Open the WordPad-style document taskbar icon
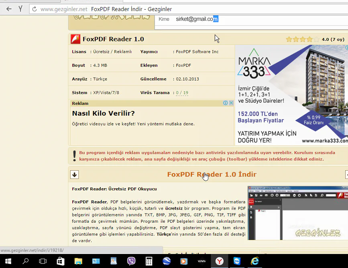Screen dimensions: 348x268 click(x=114, y=261)
